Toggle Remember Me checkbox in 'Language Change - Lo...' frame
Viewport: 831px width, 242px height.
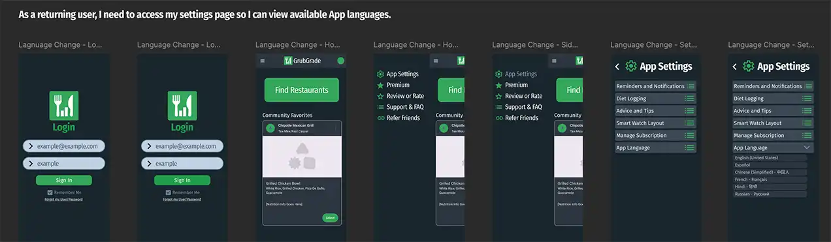point(169,192)
